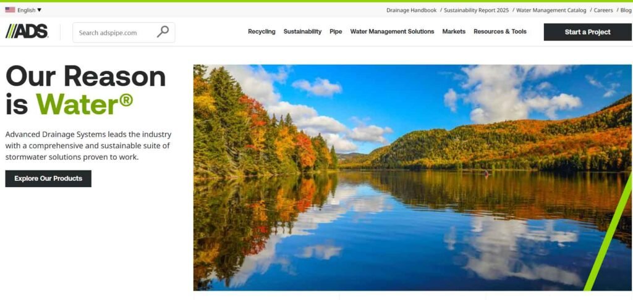This screenshot has width=633, height=300.
Task: Open the English language dropdown
Action: [30, 10]
